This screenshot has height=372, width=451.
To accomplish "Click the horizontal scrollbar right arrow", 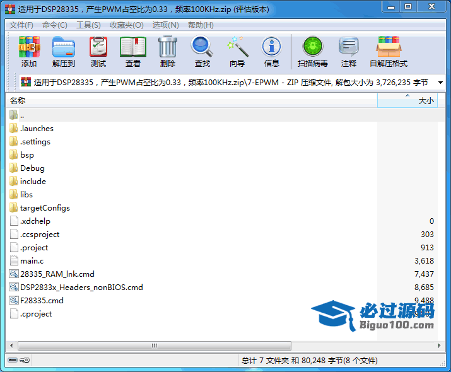I will (439, 346).
